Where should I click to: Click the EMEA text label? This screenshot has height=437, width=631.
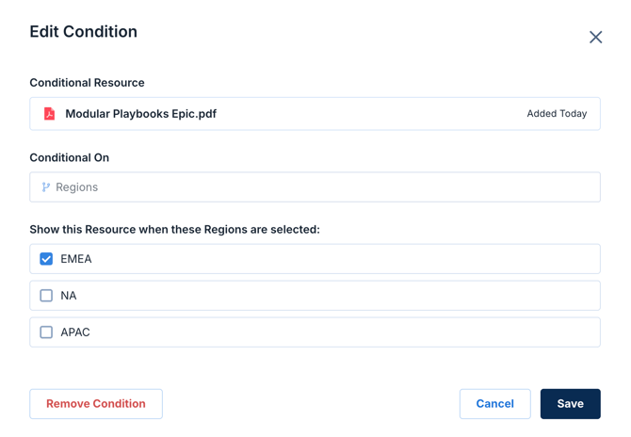click(x=76, y=259)
